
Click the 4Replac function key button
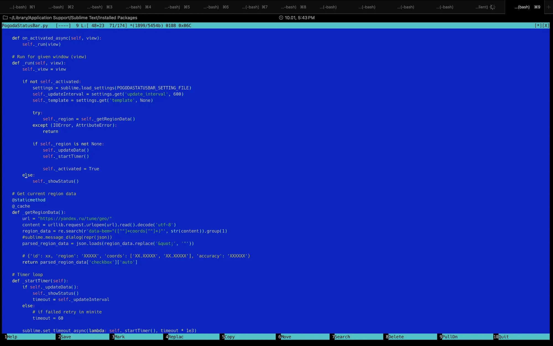pos(192,337)
